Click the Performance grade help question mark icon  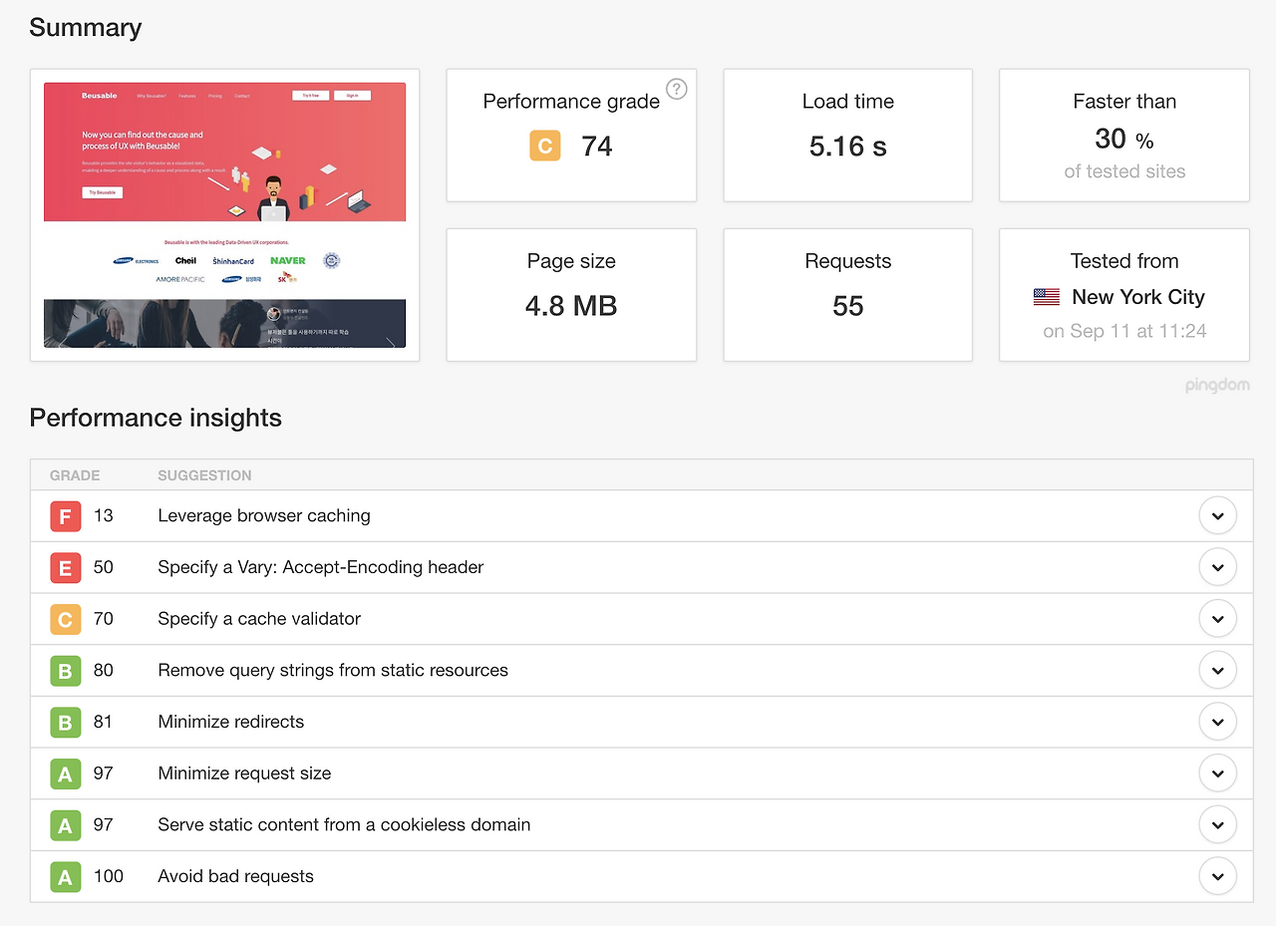point(677,90)
